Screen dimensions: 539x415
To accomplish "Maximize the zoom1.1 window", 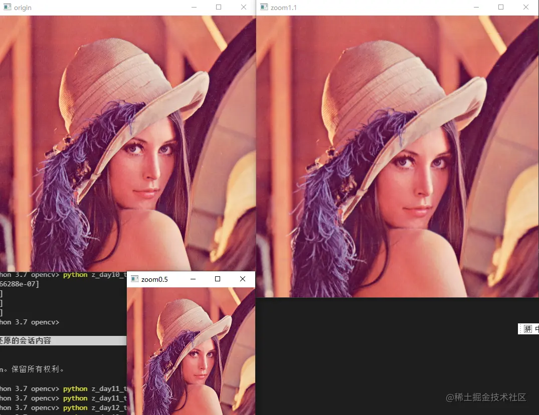I will (501, 7).
